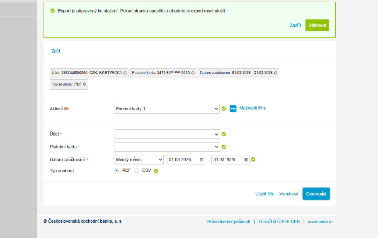Open the Minulý měsíc period dropdown

(x=138, y=159)
